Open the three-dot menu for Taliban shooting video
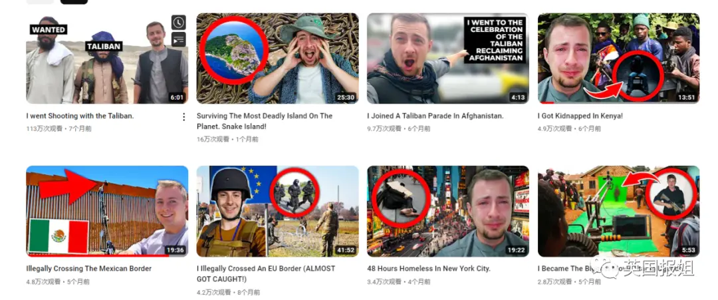 point(183,117)
